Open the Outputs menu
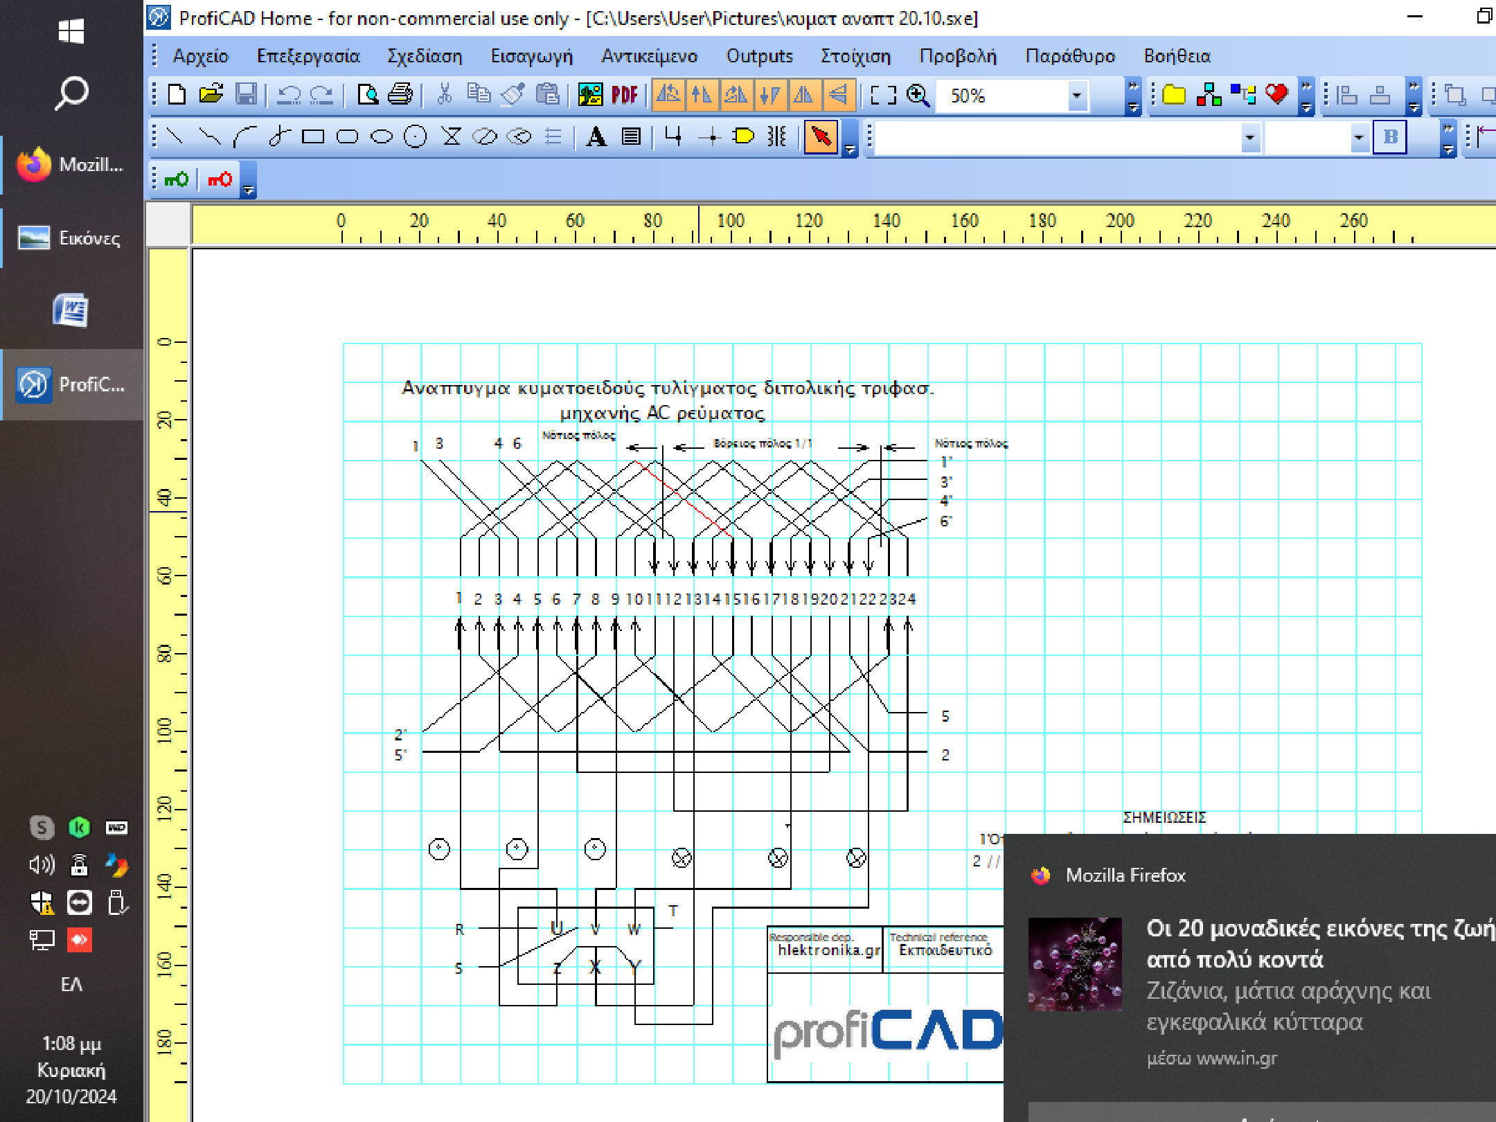The width and height of the screenshot is (1496, 1122). click(759, 56)
